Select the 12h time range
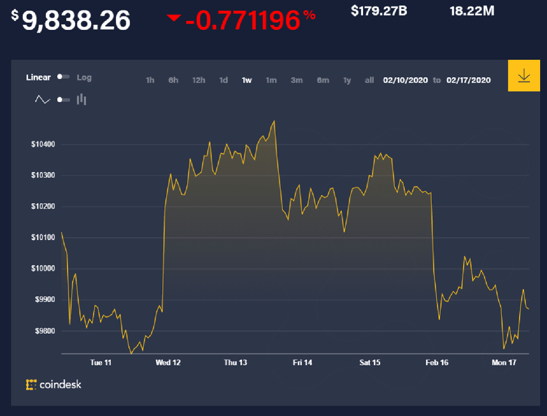This screenshot has width=547, height=416. tap(198, 80)
